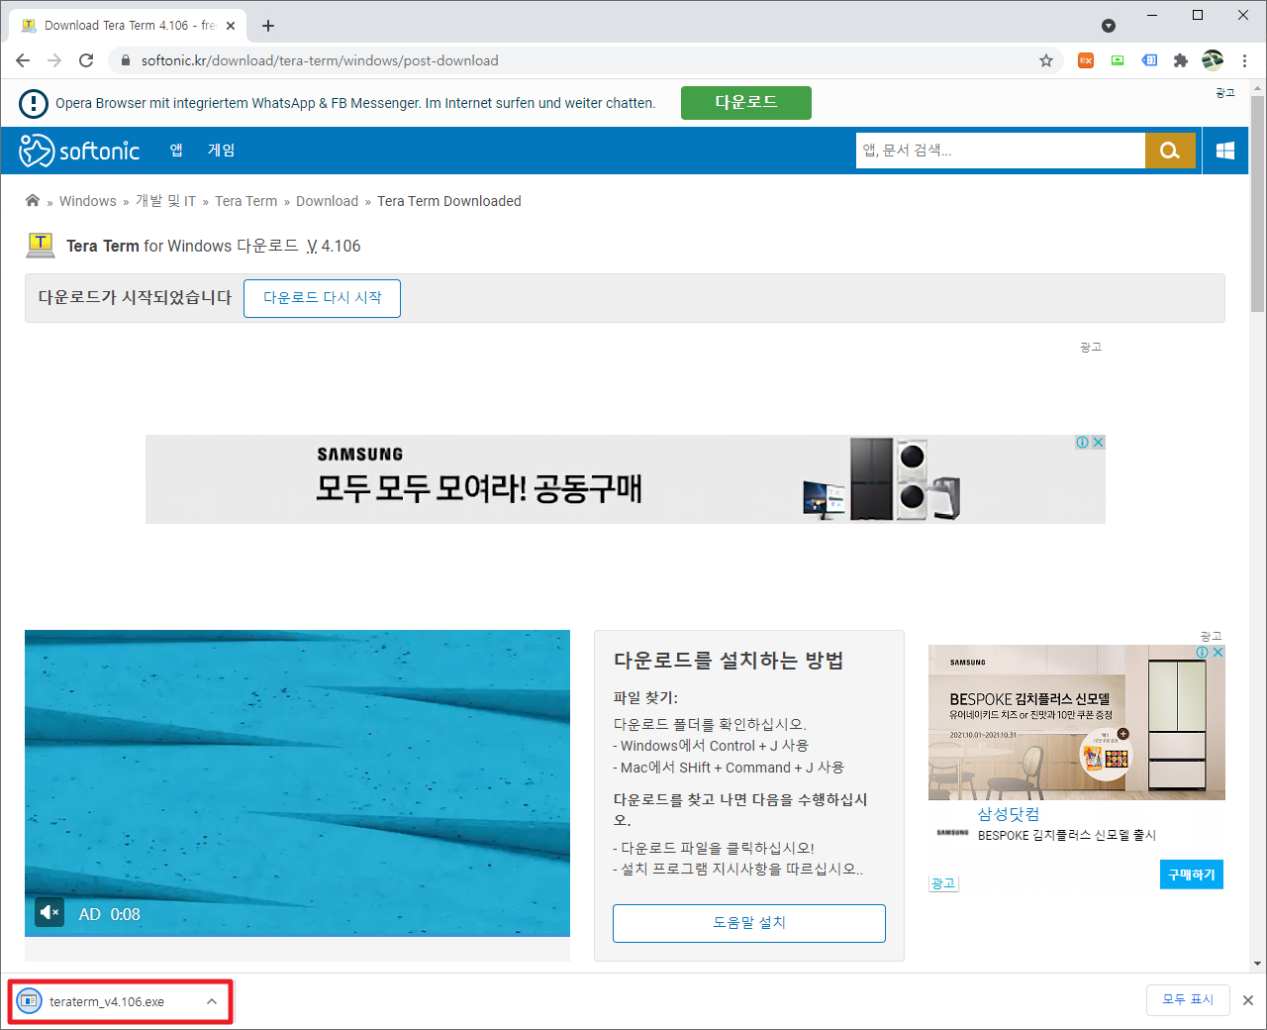Close the Samsung banner ad with X

click(x=1098, y=442)
